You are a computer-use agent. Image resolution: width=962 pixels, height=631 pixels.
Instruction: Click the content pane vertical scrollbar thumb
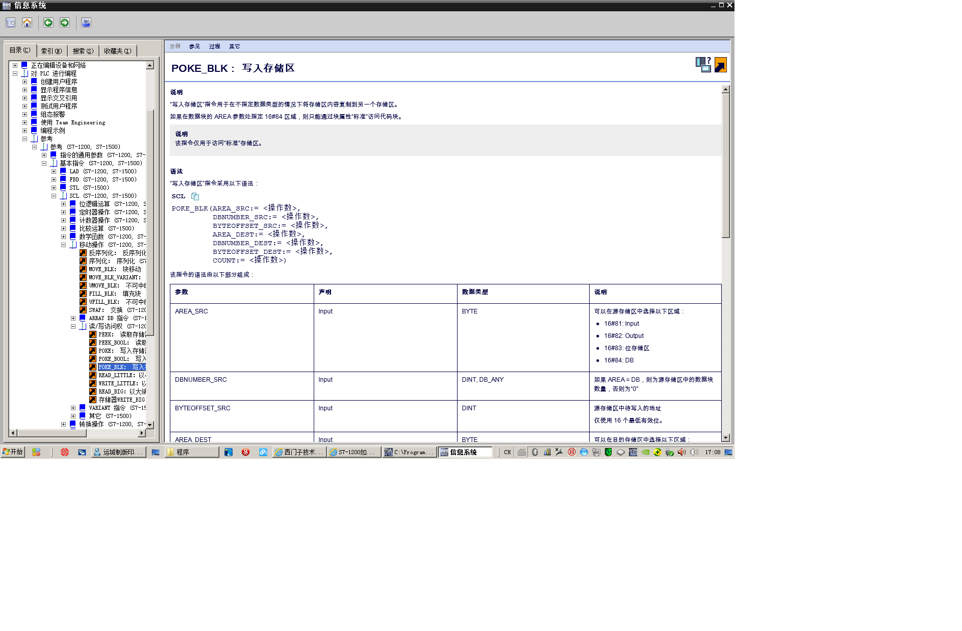pyautogui.click(x=726, y=166)
